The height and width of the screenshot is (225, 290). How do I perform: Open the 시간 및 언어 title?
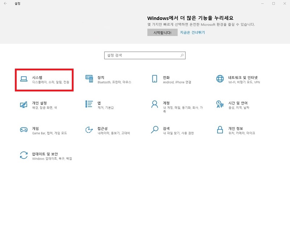[x=238, y=103]
